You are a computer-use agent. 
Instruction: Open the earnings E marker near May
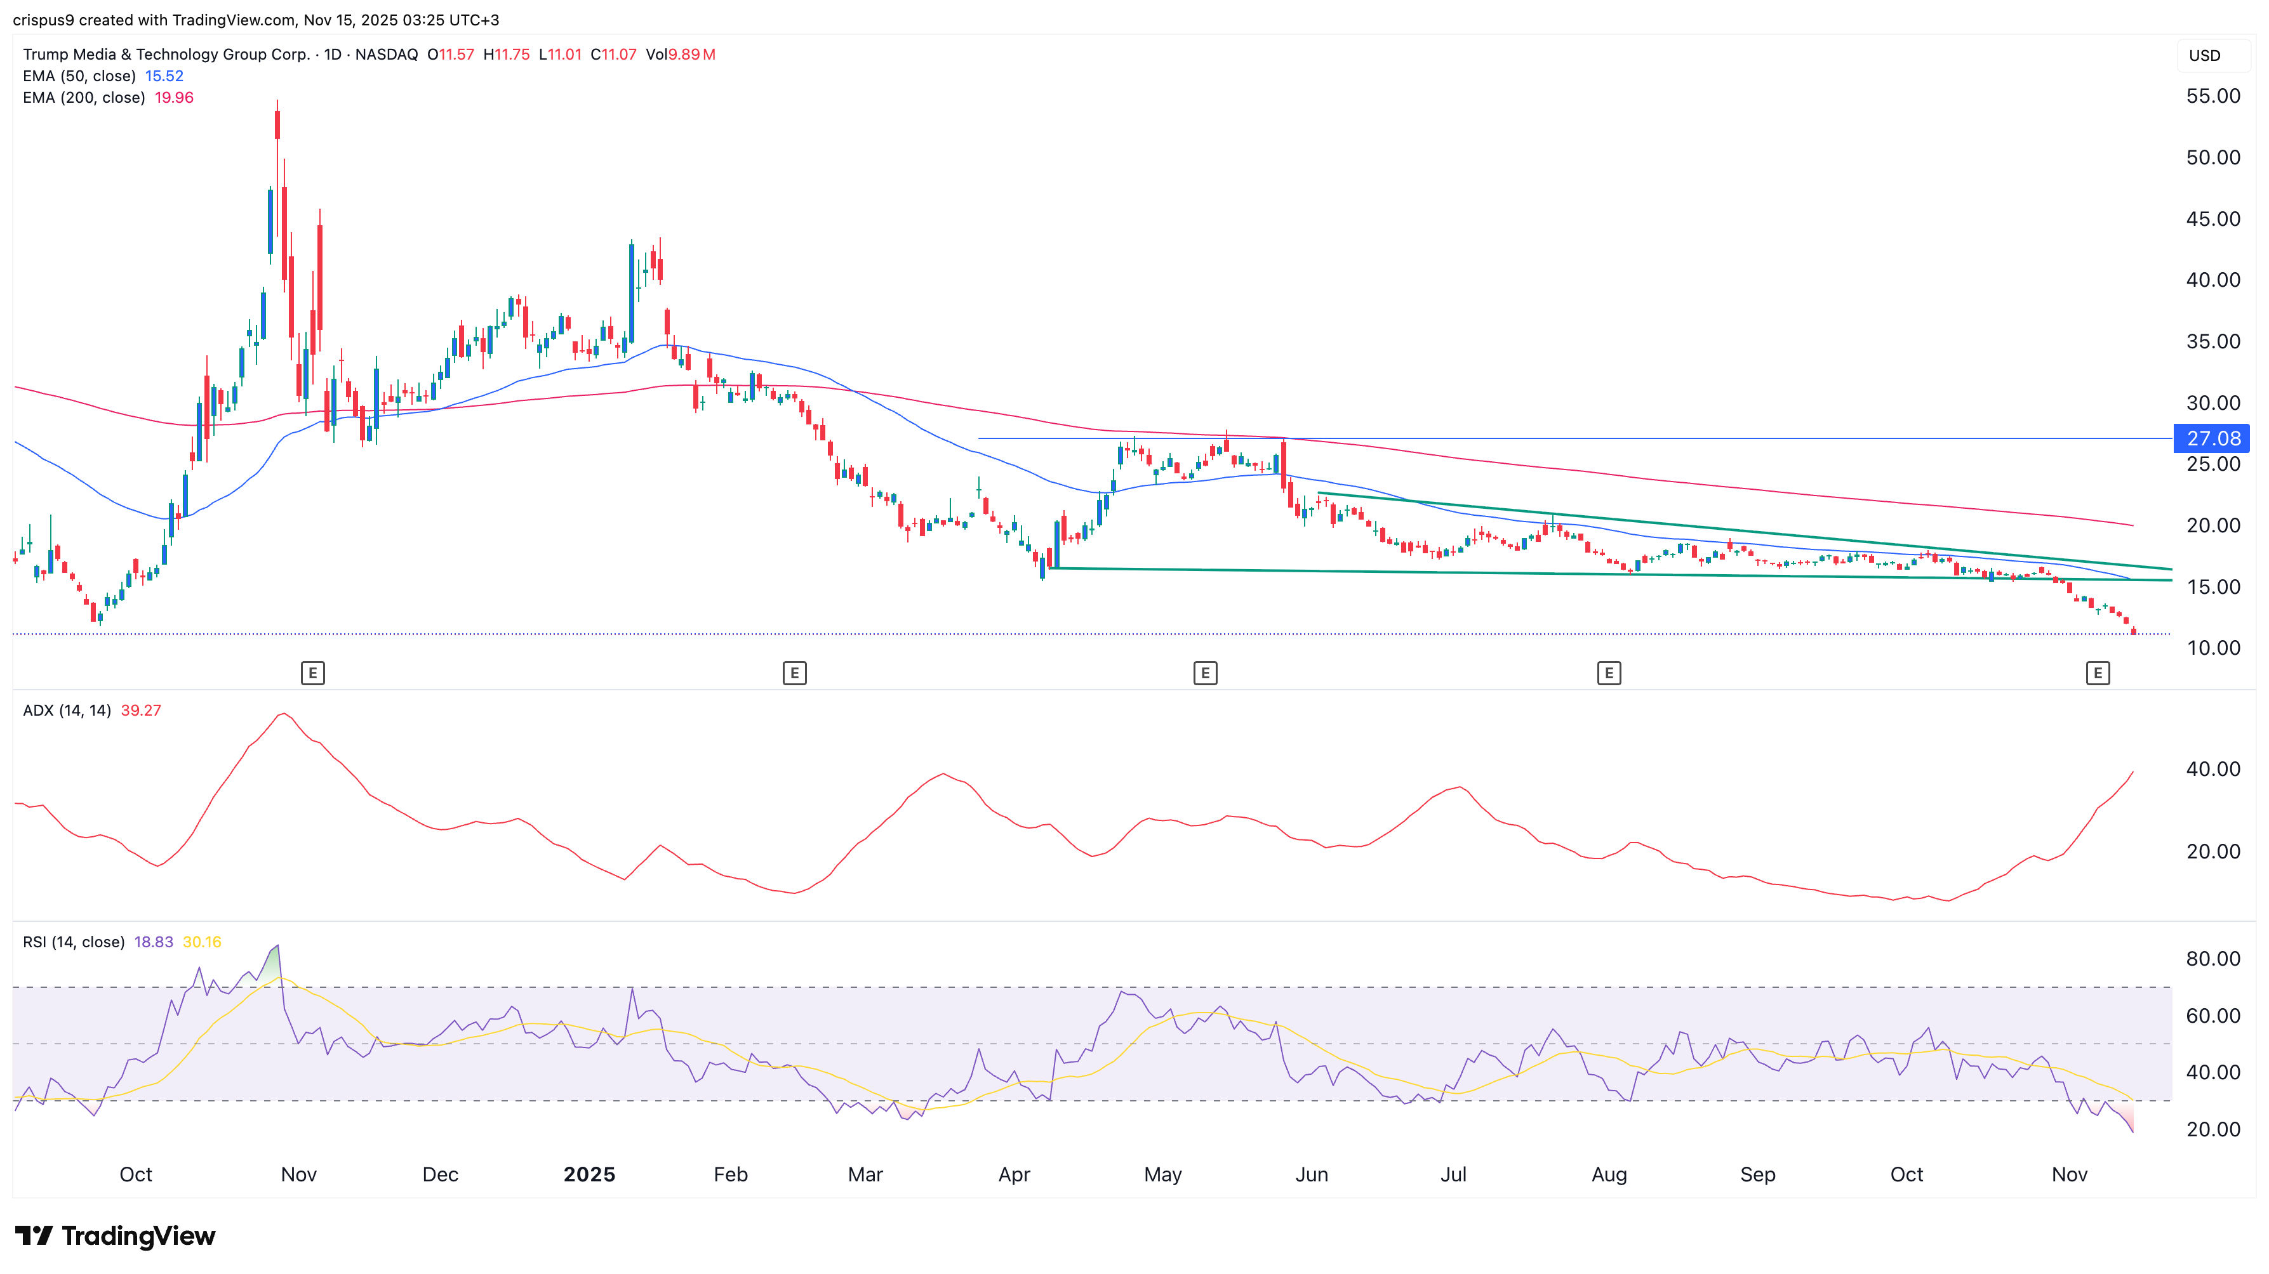1205,674
